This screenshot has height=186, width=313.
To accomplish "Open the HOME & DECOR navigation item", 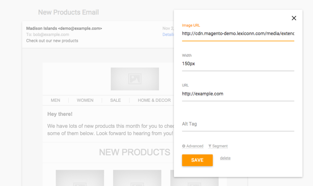I will click(x=154, y=100).
